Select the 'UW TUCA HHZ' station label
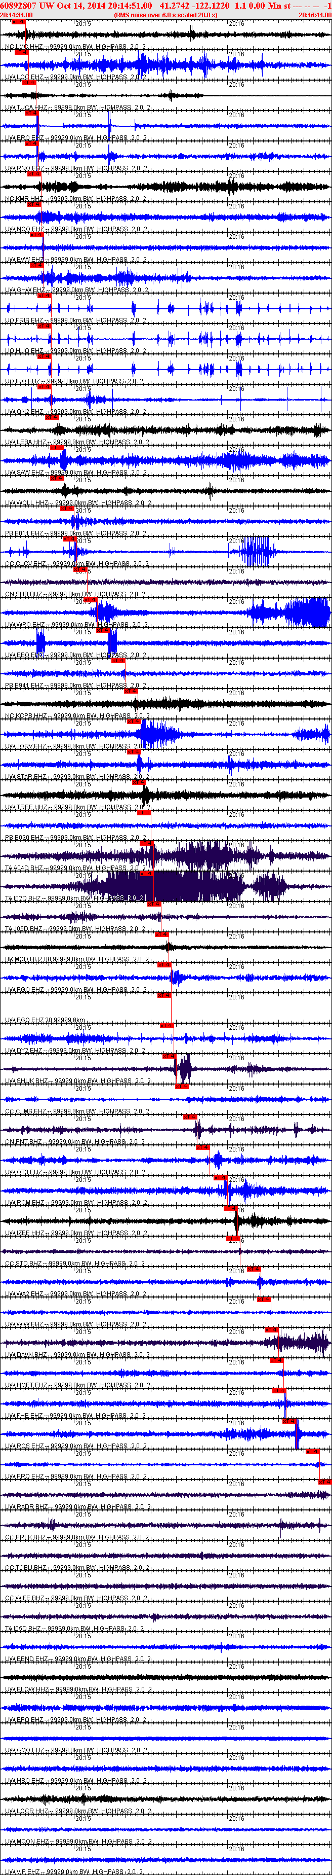 [26, 107]
